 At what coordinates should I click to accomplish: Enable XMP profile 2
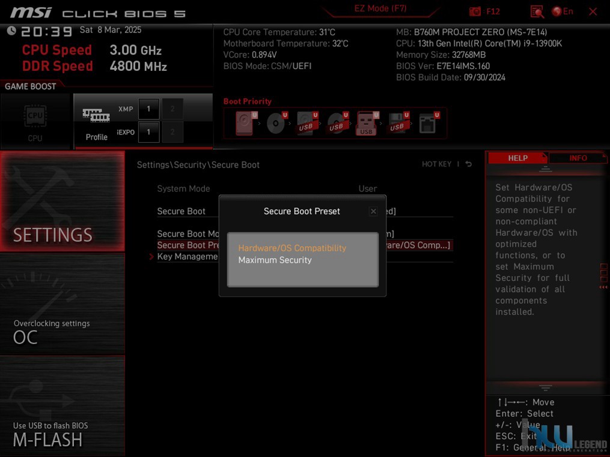click(172, 109)
